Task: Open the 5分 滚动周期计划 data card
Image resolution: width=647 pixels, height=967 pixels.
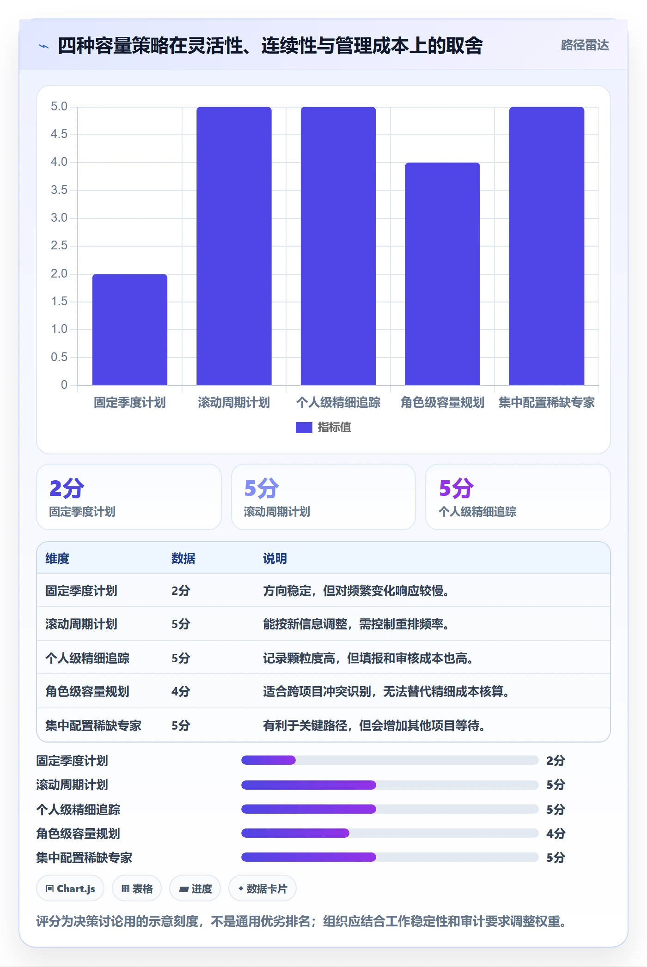Action: (x=323, y=497)
